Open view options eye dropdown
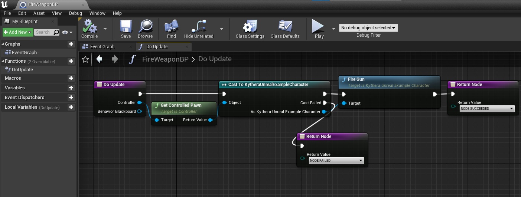 67,32
